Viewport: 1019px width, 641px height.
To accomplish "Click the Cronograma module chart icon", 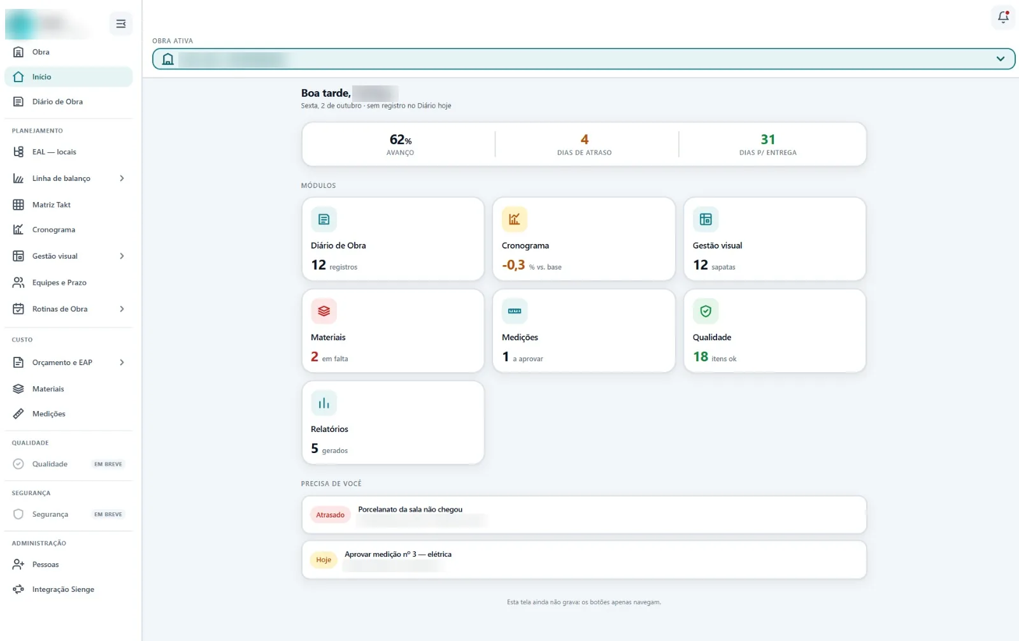I will (515, 219).
